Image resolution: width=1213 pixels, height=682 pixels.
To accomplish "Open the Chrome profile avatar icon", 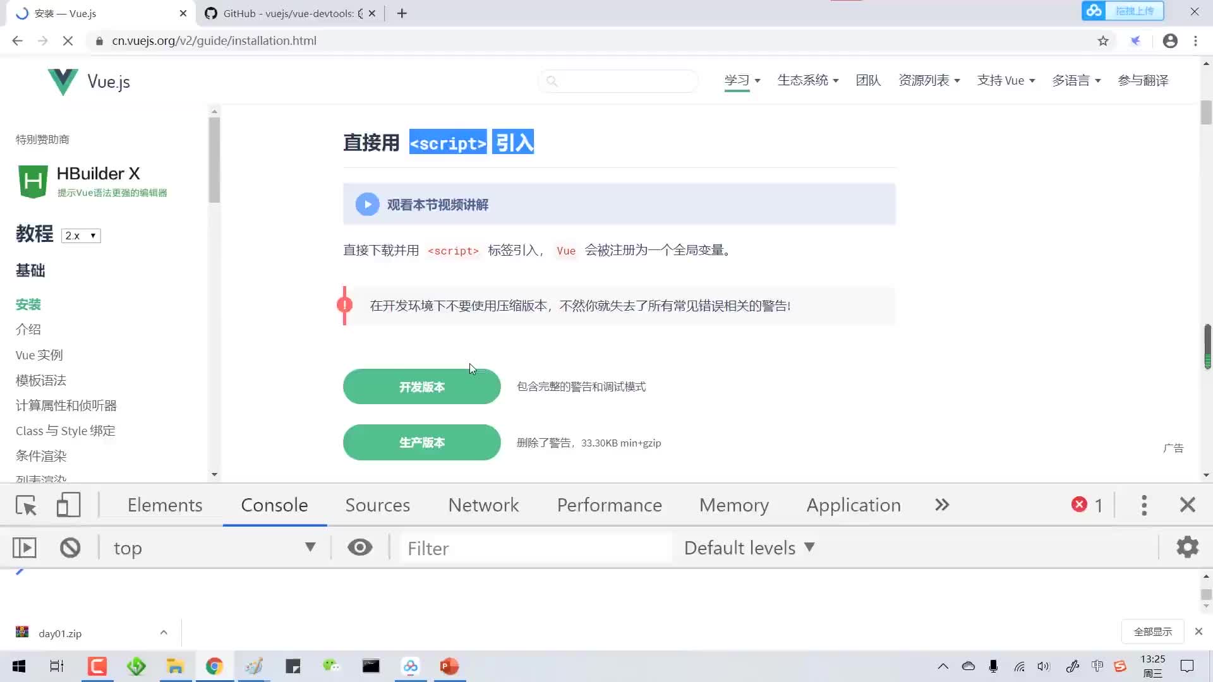I will click(x=1170, y=41).
